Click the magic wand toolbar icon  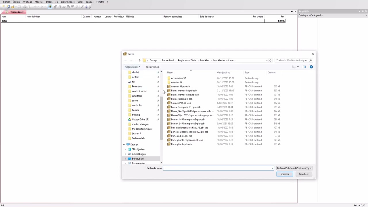point(82,7)
